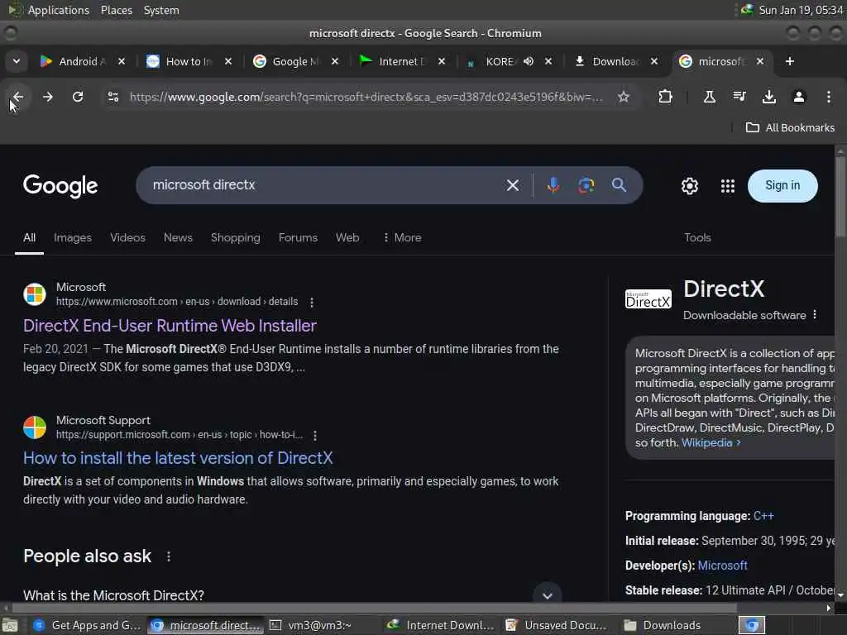Switch to Internet Downl... taskbar window
This screenshot has width=847, height=635.
tap(441, 625)
